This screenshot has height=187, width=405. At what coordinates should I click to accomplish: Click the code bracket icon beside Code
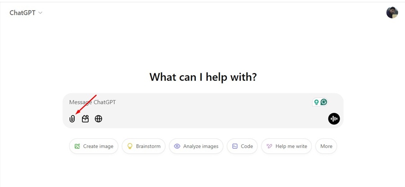tap(235, 146)
